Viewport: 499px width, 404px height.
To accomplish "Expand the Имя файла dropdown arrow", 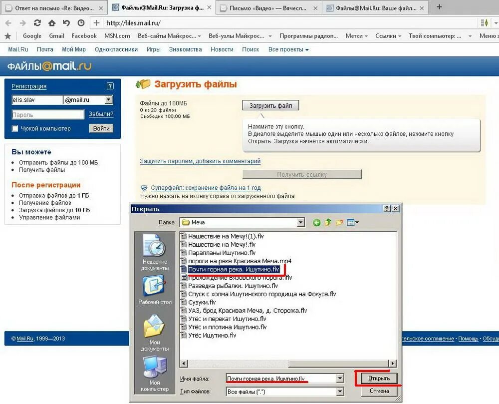I will 340,378.
